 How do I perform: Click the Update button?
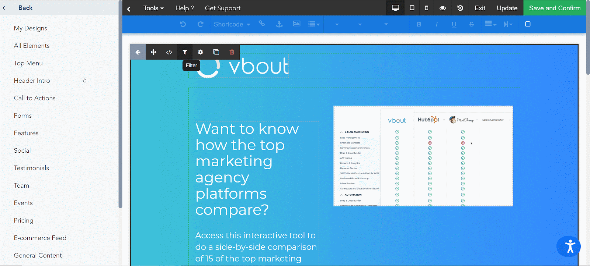(507, 8)
